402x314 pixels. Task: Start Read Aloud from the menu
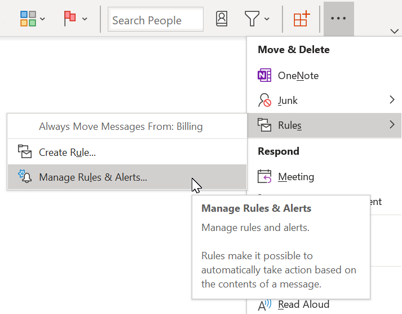(303, 304)
